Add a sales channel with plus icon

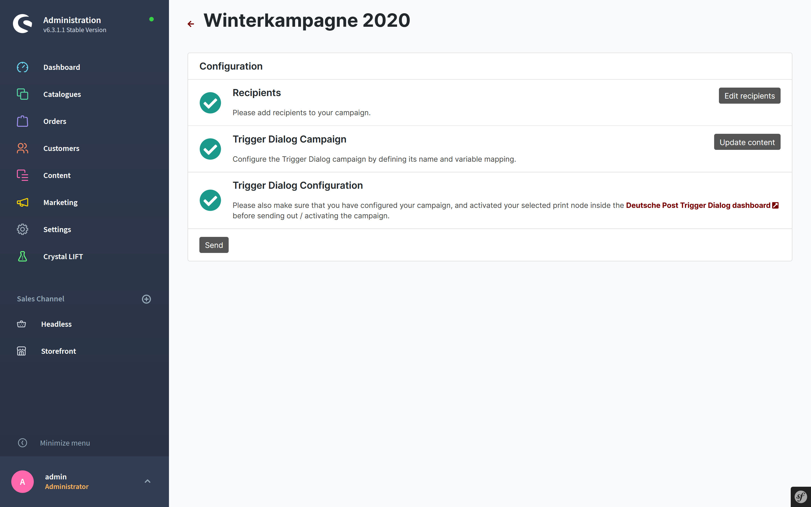(146, 299)
